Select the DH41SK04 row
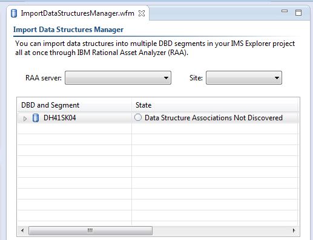This screenshot has width=313, height=240. click(157, 118)
